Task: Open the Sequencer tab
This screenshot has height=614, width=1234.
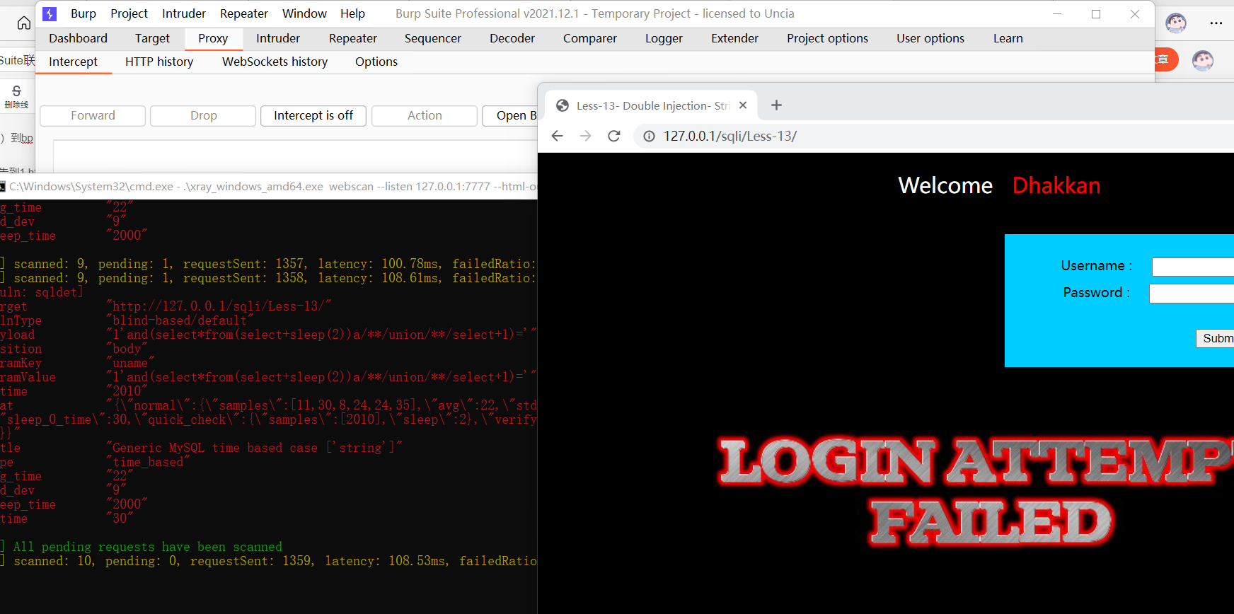Action: click(x=433, y=38)
